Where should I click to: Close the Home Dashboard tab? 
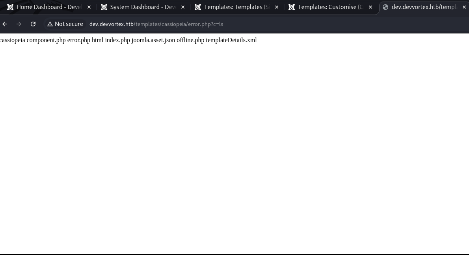[89, 7]
